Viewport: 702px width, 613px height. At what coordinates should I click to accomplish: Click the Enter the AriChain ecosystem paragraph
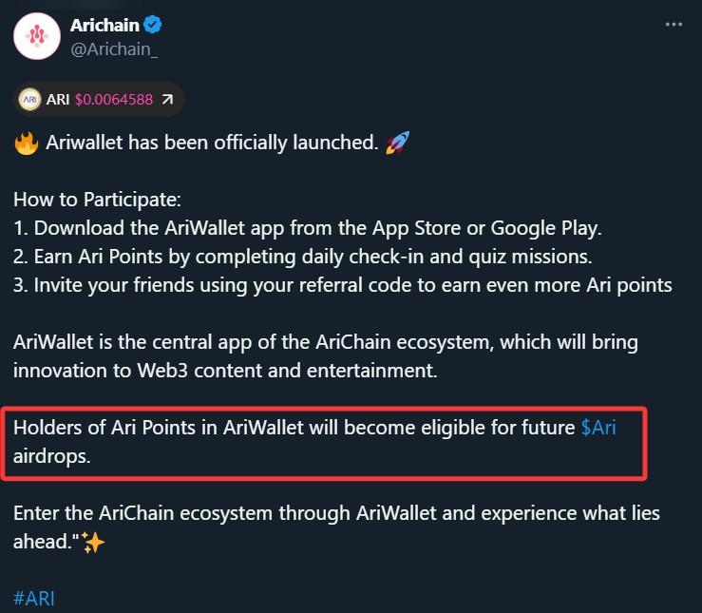[336, 527]
